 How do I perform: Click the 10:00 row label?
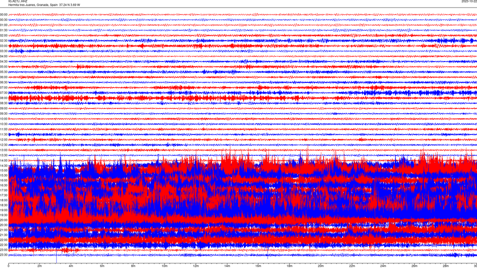click(x=4, y=119)
